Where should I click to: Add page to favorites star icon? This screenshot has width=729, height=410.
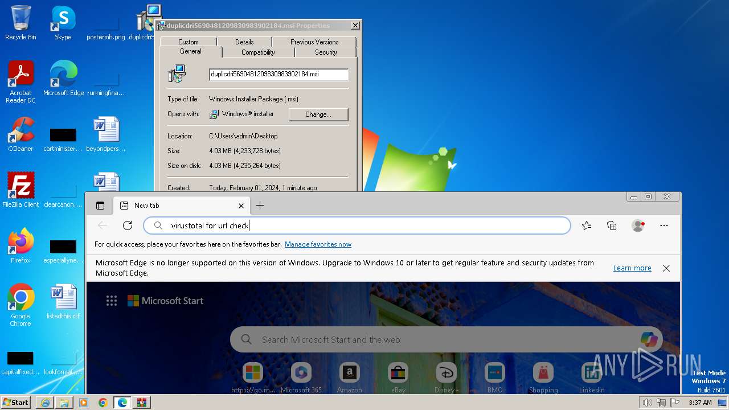(x=587, y=225)
